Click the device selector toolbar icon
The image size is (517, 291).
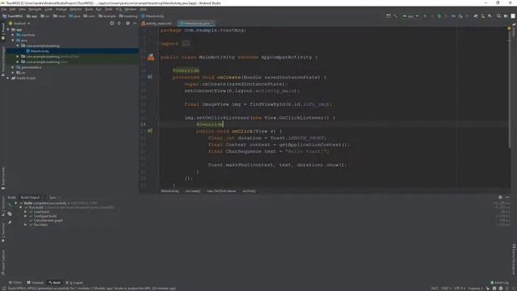coord(389,16)
